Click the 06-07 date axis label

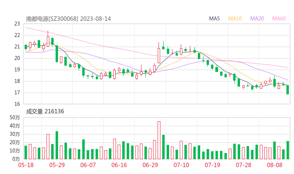click(88, 165)
